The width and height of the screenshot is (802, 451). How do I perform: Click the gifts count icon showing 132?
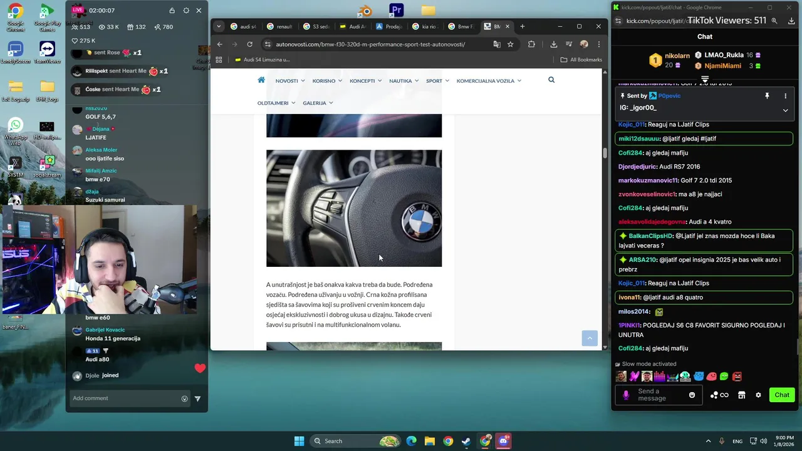click(x=130, y=27)
